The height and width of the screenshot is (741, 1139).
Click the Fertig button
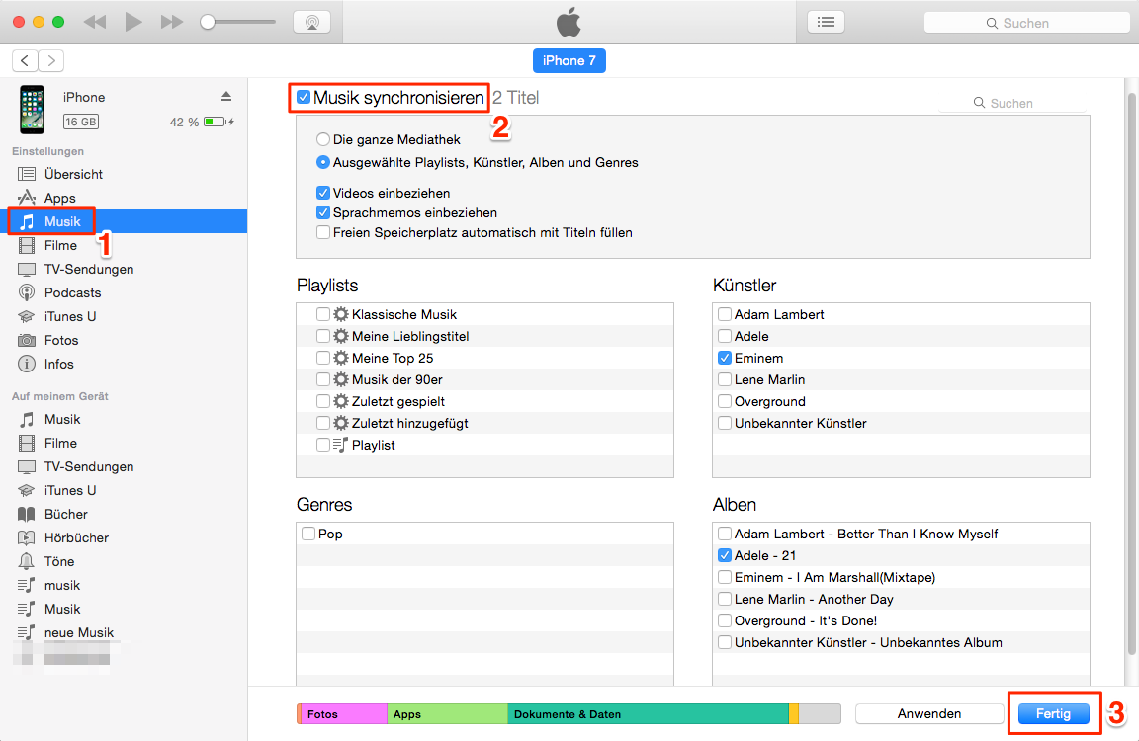point(1053,713)
